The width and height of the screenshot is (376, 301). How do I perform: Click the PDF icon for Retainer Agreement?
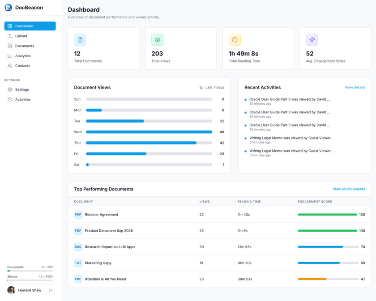point(78,215)
